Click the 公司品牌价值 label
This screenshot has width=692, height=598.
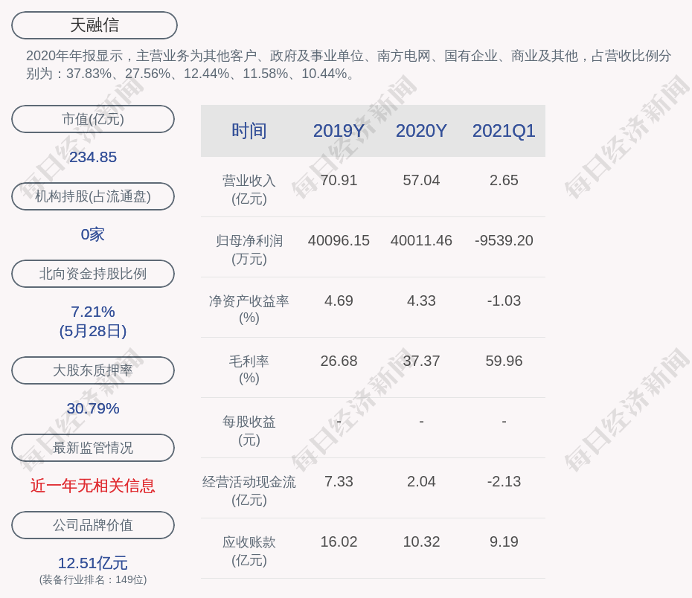92,524
